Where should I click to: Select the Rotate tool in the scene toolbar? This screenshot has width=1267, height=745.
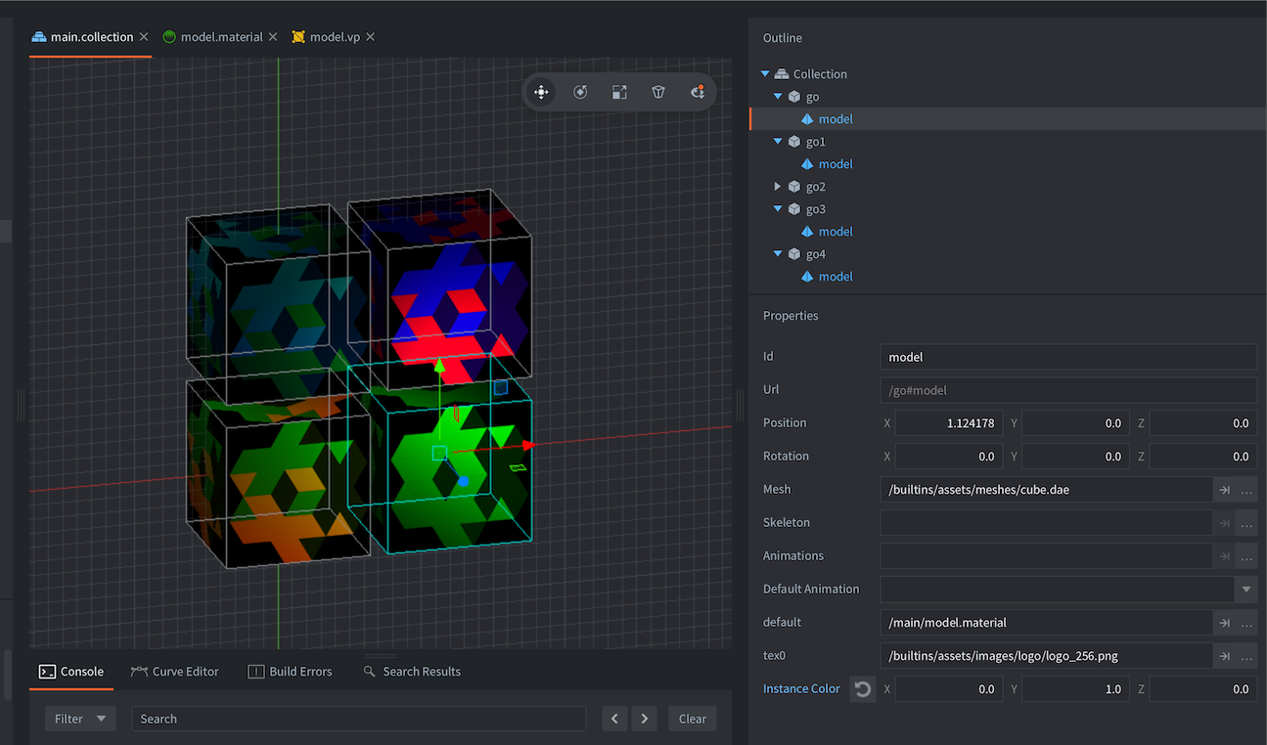pos(580,92)
